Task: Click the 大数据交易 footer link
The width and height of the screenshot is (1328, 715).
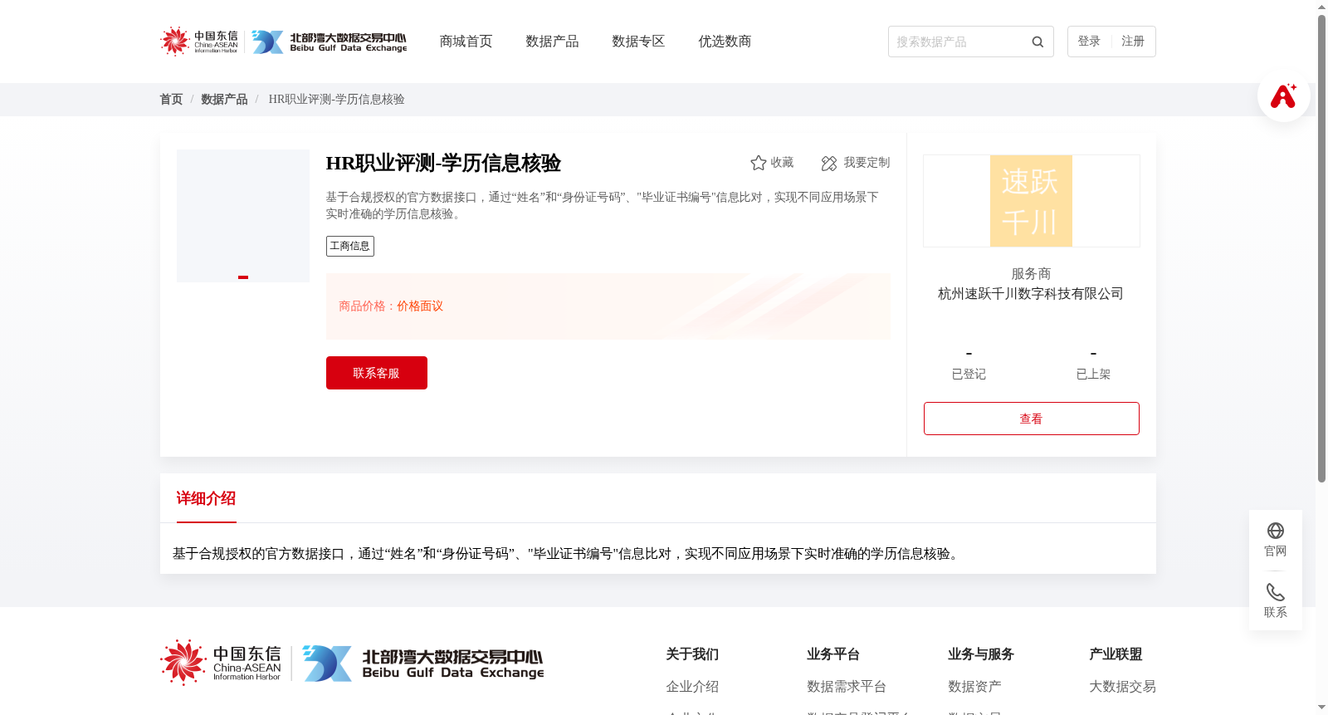Action: [1122, 687]
